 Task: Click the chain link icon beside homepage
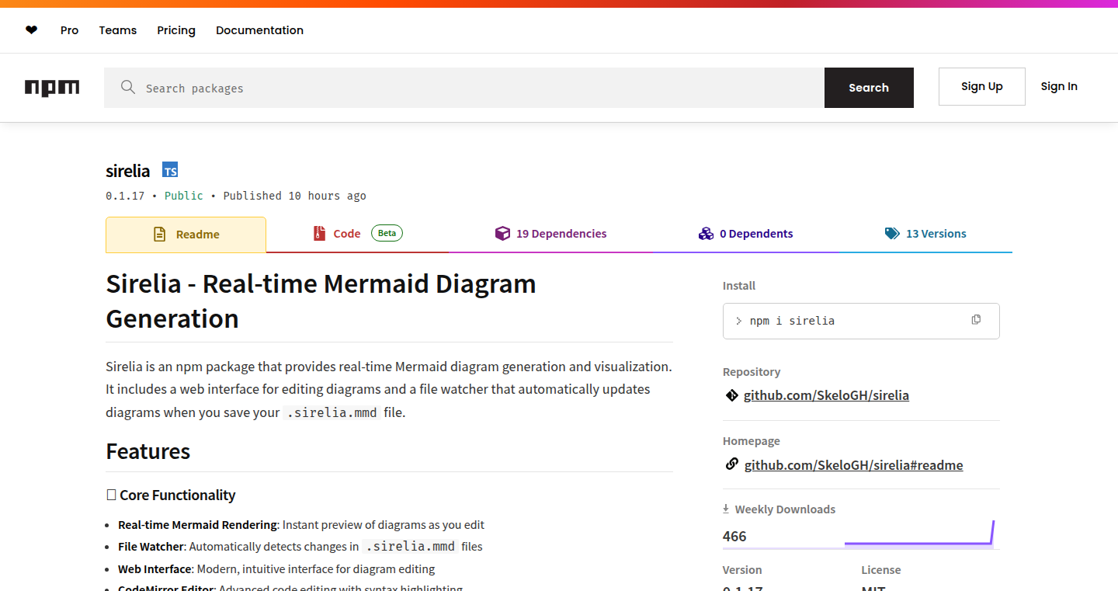coord(731,464)
